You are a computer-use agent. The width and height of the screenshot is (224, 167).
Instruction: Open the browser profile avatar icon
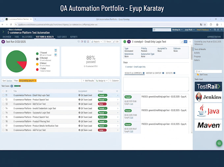217,25
